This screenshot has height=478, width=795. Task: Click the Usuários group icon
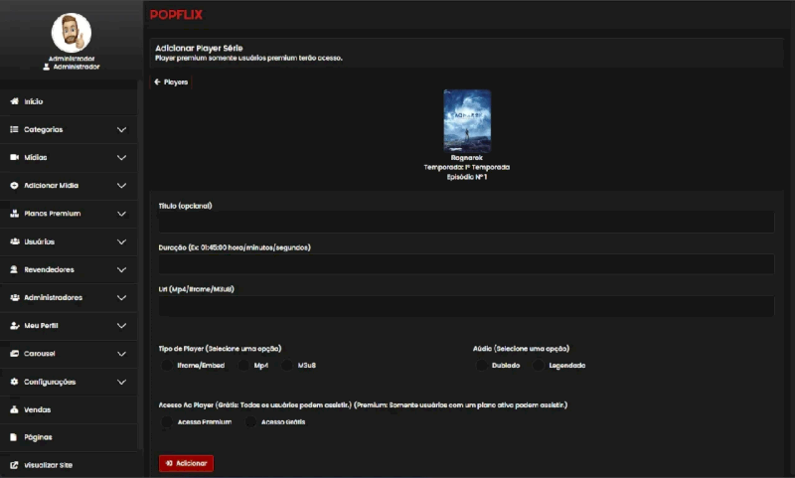point(14,241)
